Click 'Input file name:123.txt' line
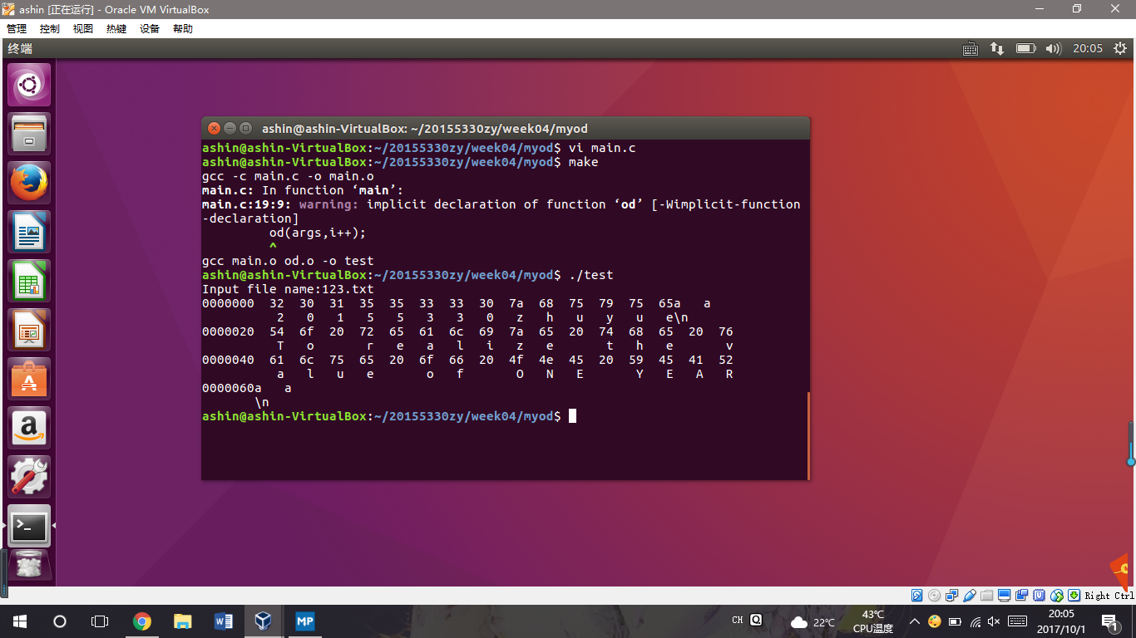This screenshot has height=638, width=1136. tap(288, 289)
